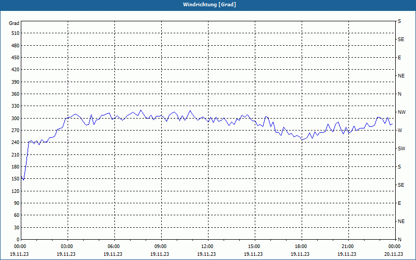Screen dimensions: 416x260
Task: Select the 15:00 time axis label
Action: point(254,246)
